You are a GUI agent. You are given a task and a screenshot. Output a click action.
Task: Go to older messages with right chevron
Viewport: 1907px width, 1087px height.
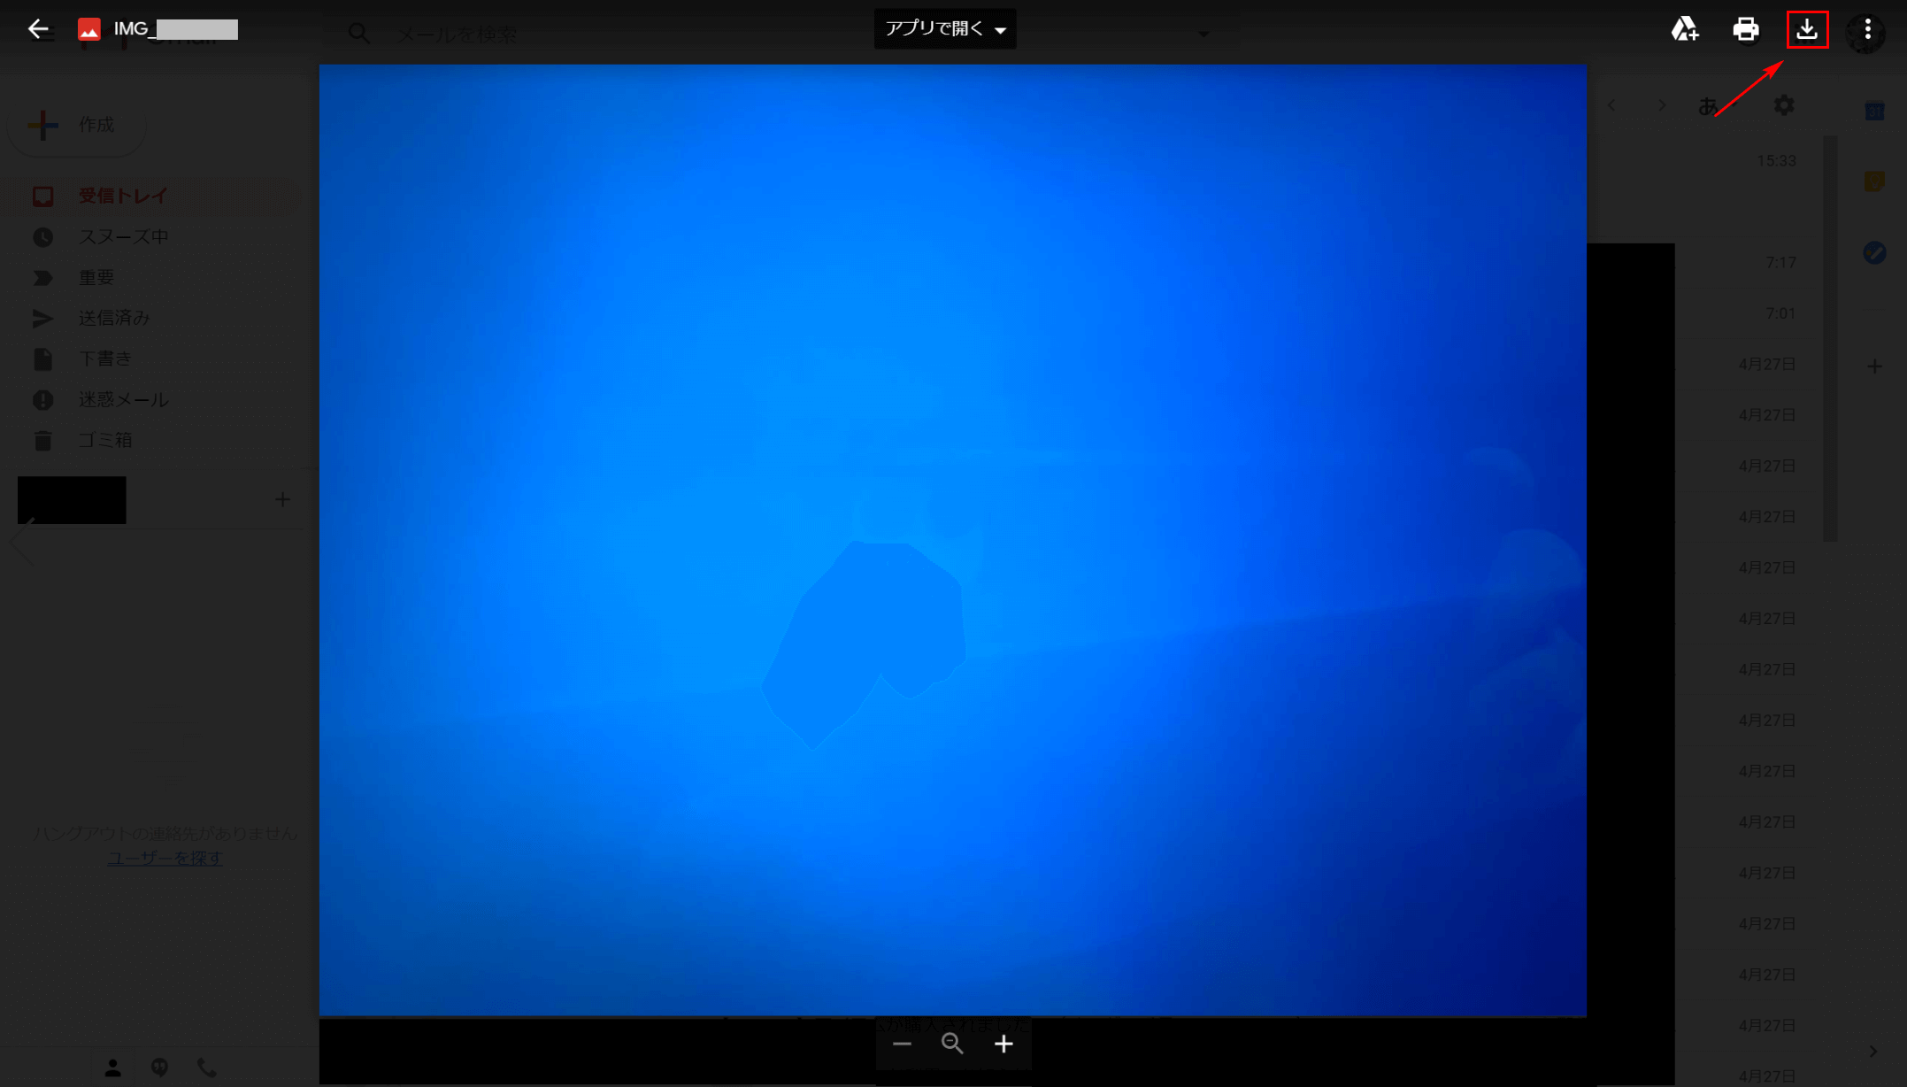click(1662, 105)
